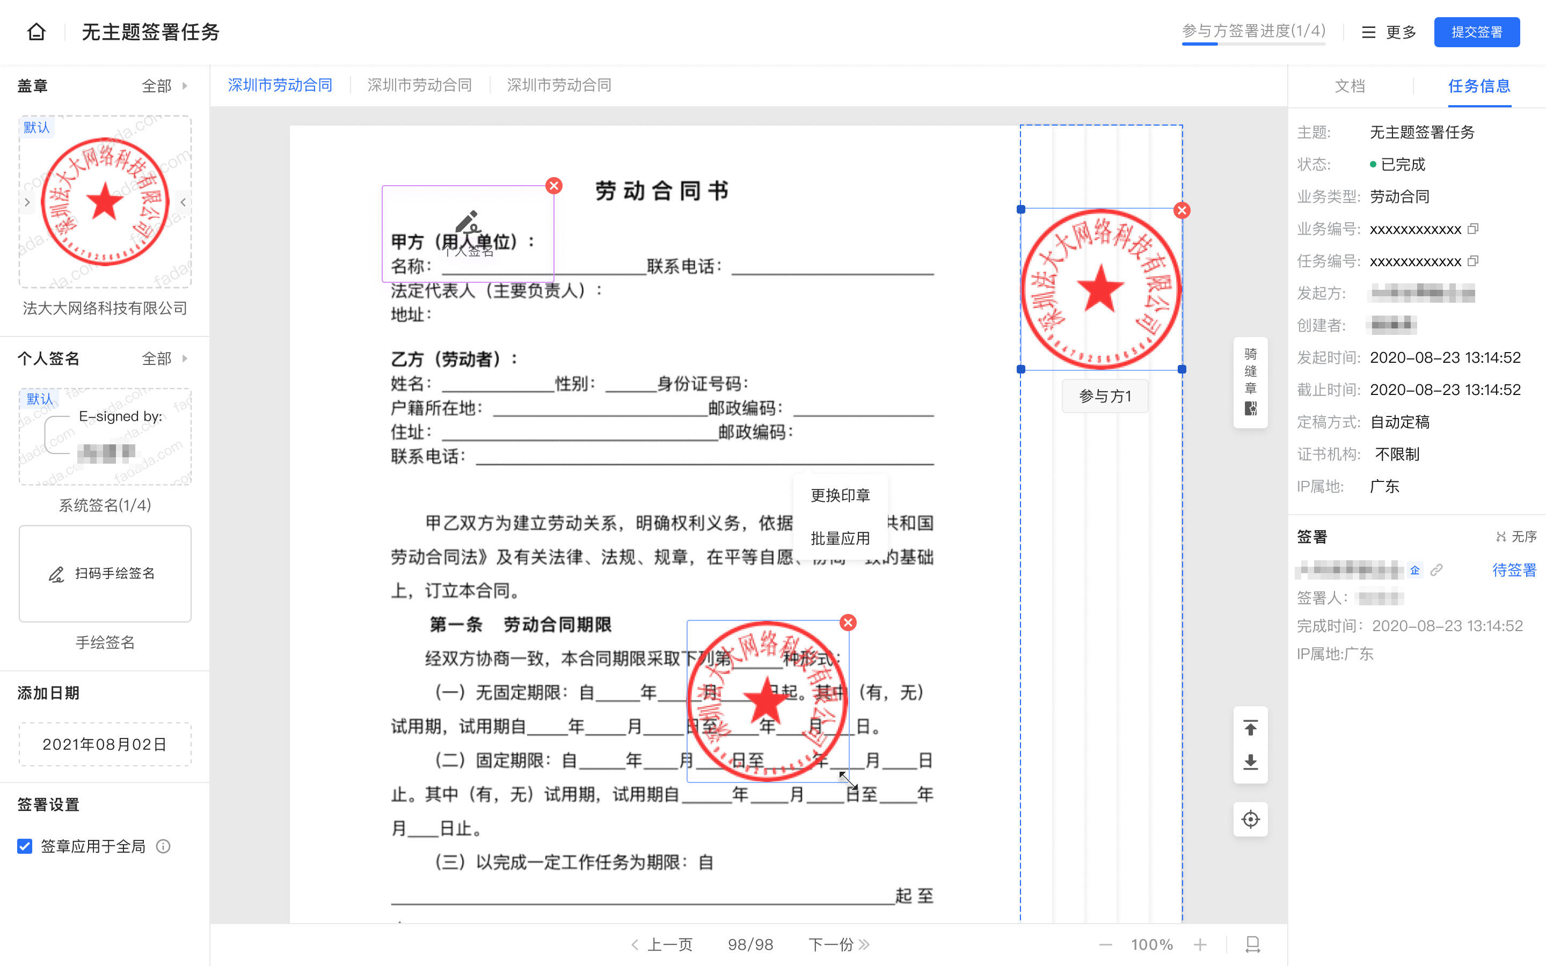
Task: Click the link icon beside signer name
Action: [1436, 569]
